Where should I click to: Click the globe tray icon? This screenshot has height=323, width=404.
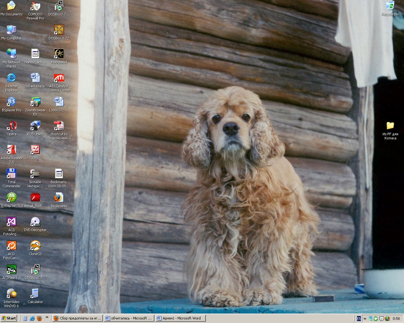387,319
